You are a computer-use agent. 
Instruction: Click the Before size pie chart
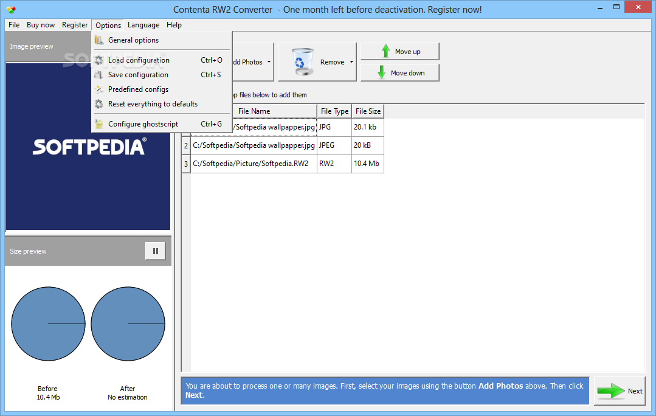pos(48,324)
